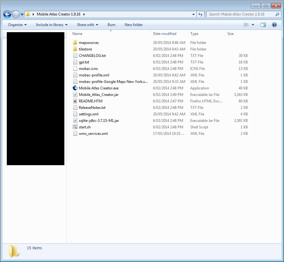
Task: Click the search magnifier icon
Action: click(x=277, y=14)
